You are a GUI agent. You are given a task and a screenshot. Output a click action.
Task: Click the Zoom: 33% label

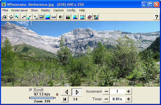pos(42,101)
